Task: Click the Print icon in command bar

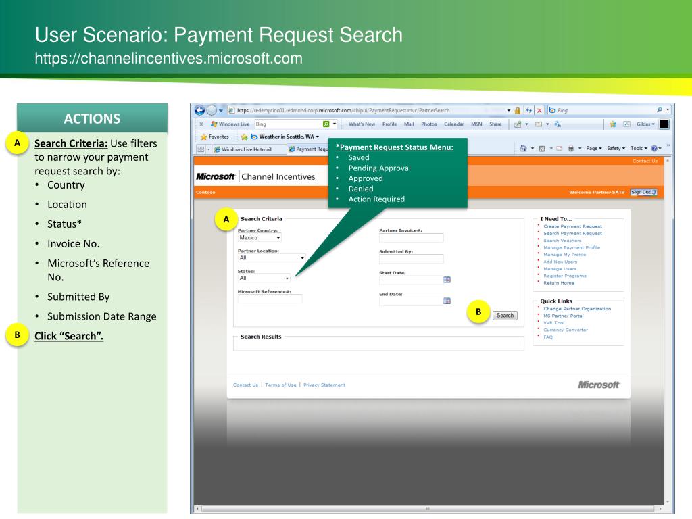Action: point(571,148)
